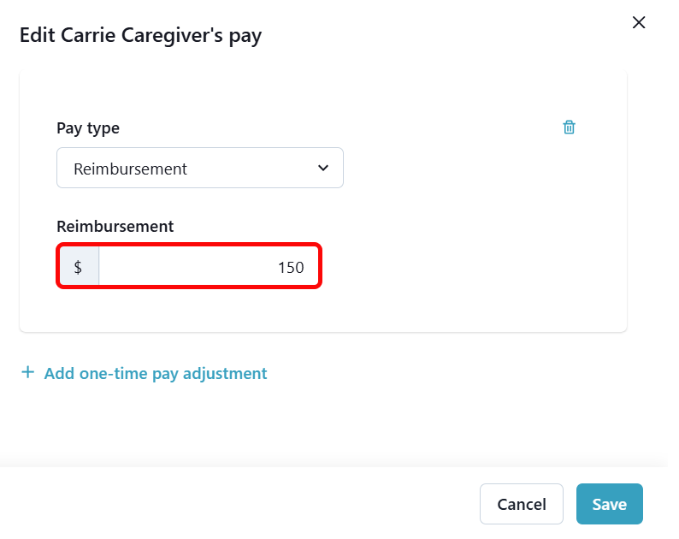Delete this pay entry with trash icon

[x=569, y=127]
